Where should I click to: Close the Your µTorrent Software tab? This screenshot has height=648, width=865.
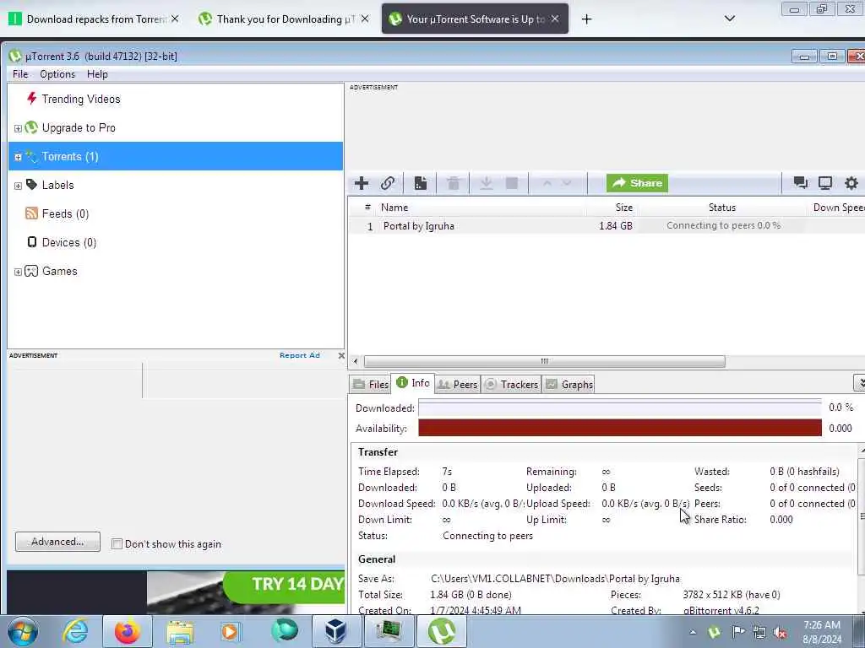[x=555, y=19]
